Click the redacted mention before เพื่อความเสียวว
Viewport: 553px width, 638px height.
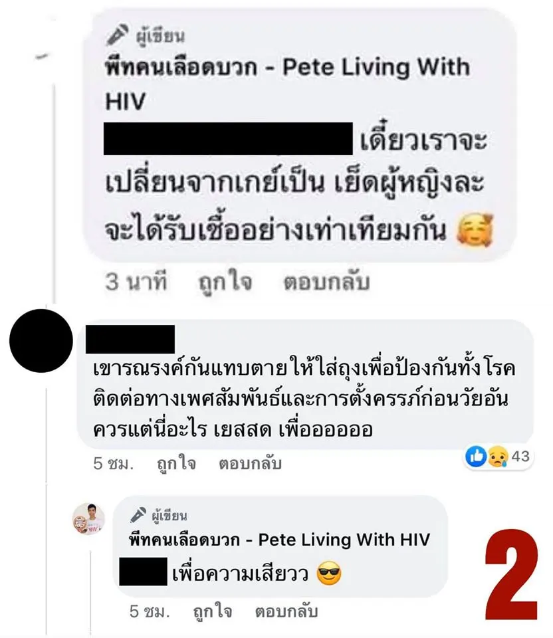[143, 572]
